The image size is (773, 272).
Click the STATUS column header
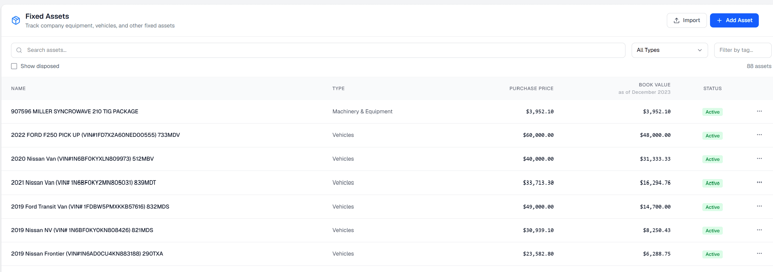tap(712, 88)
